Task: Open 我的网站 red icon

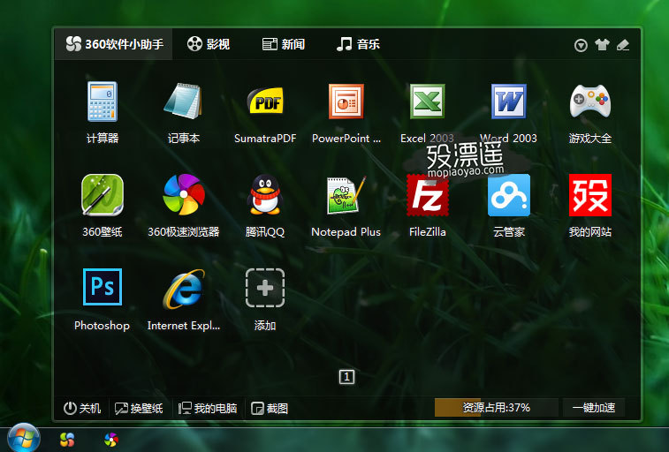Action: click(x=590, y=195)
